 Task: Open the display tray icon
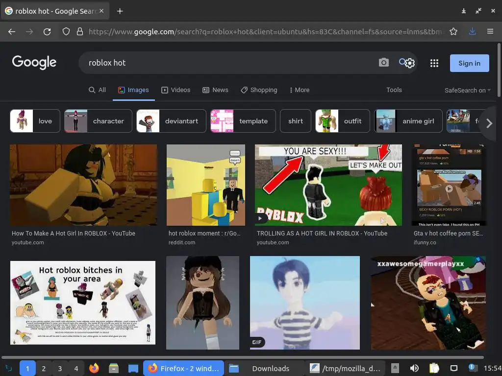pyautogui.click(x=453, y=368)
